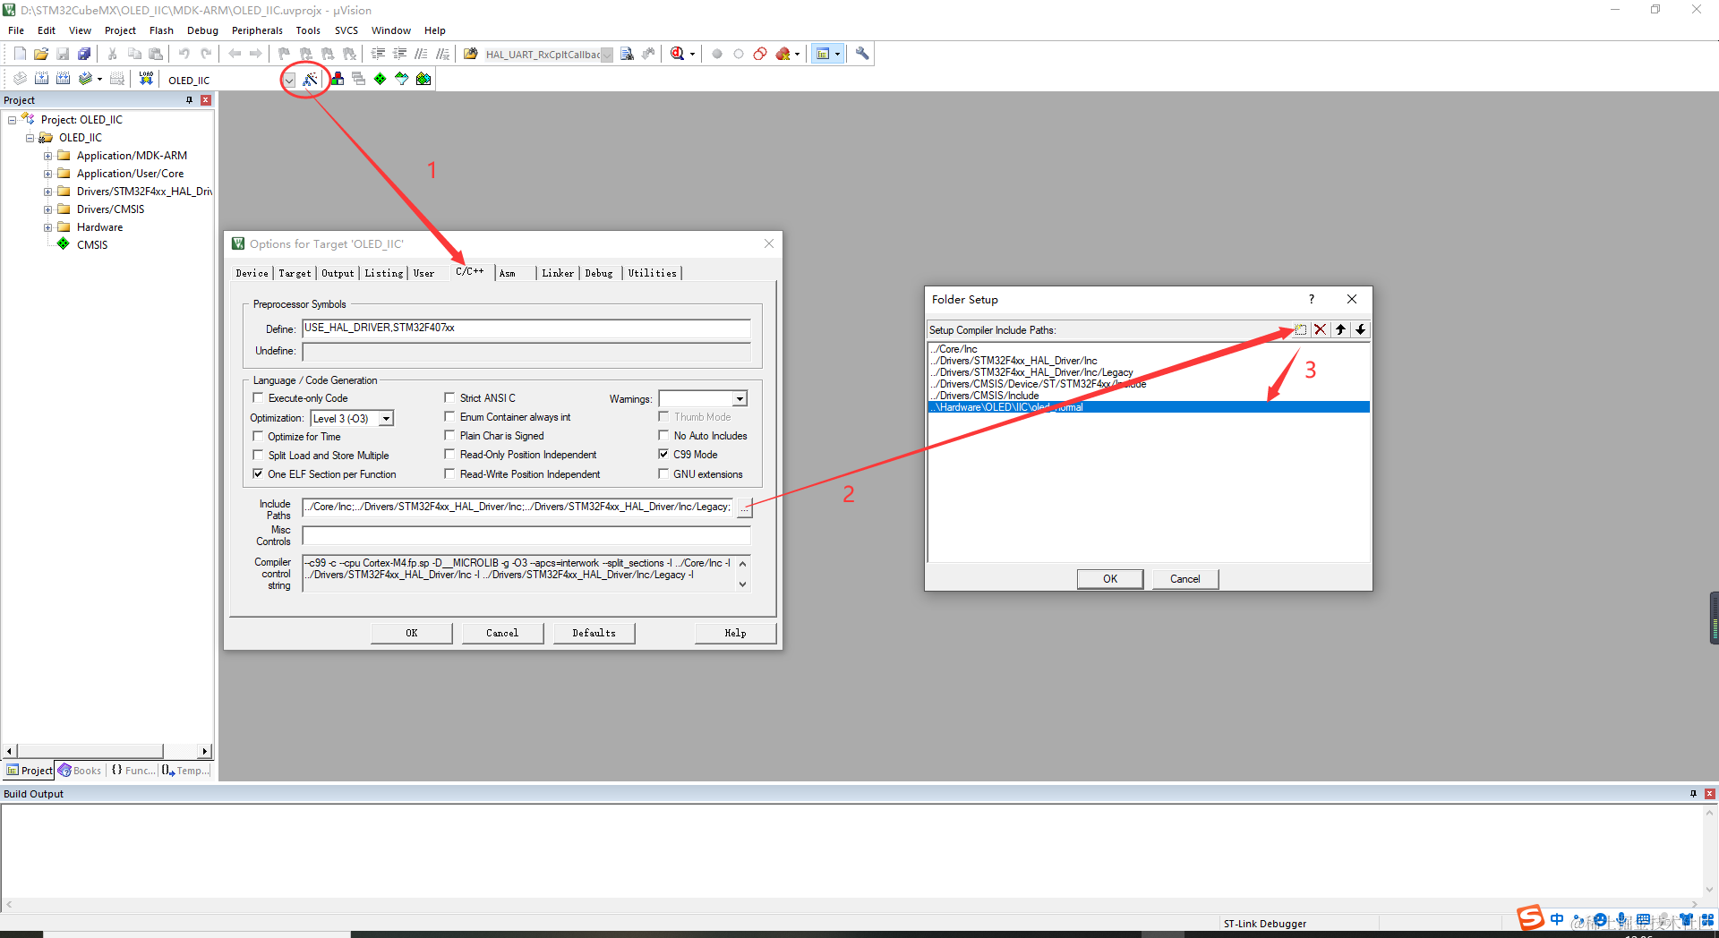1719x938 pixels.
Task: Save the current file icon
Action: (63, 54)
